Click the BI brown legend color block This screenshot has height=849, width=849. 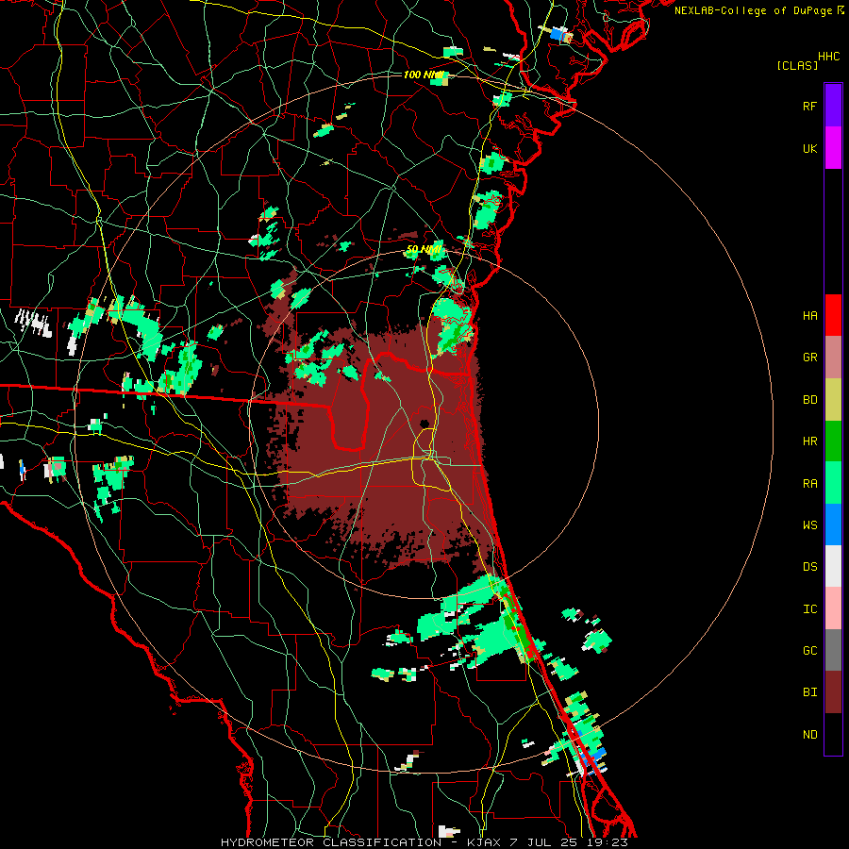(833, 692)
